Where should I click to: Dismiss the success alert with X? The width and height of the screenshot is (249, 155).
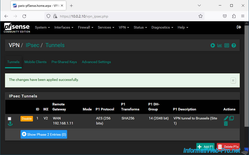[x=233, y=80]
